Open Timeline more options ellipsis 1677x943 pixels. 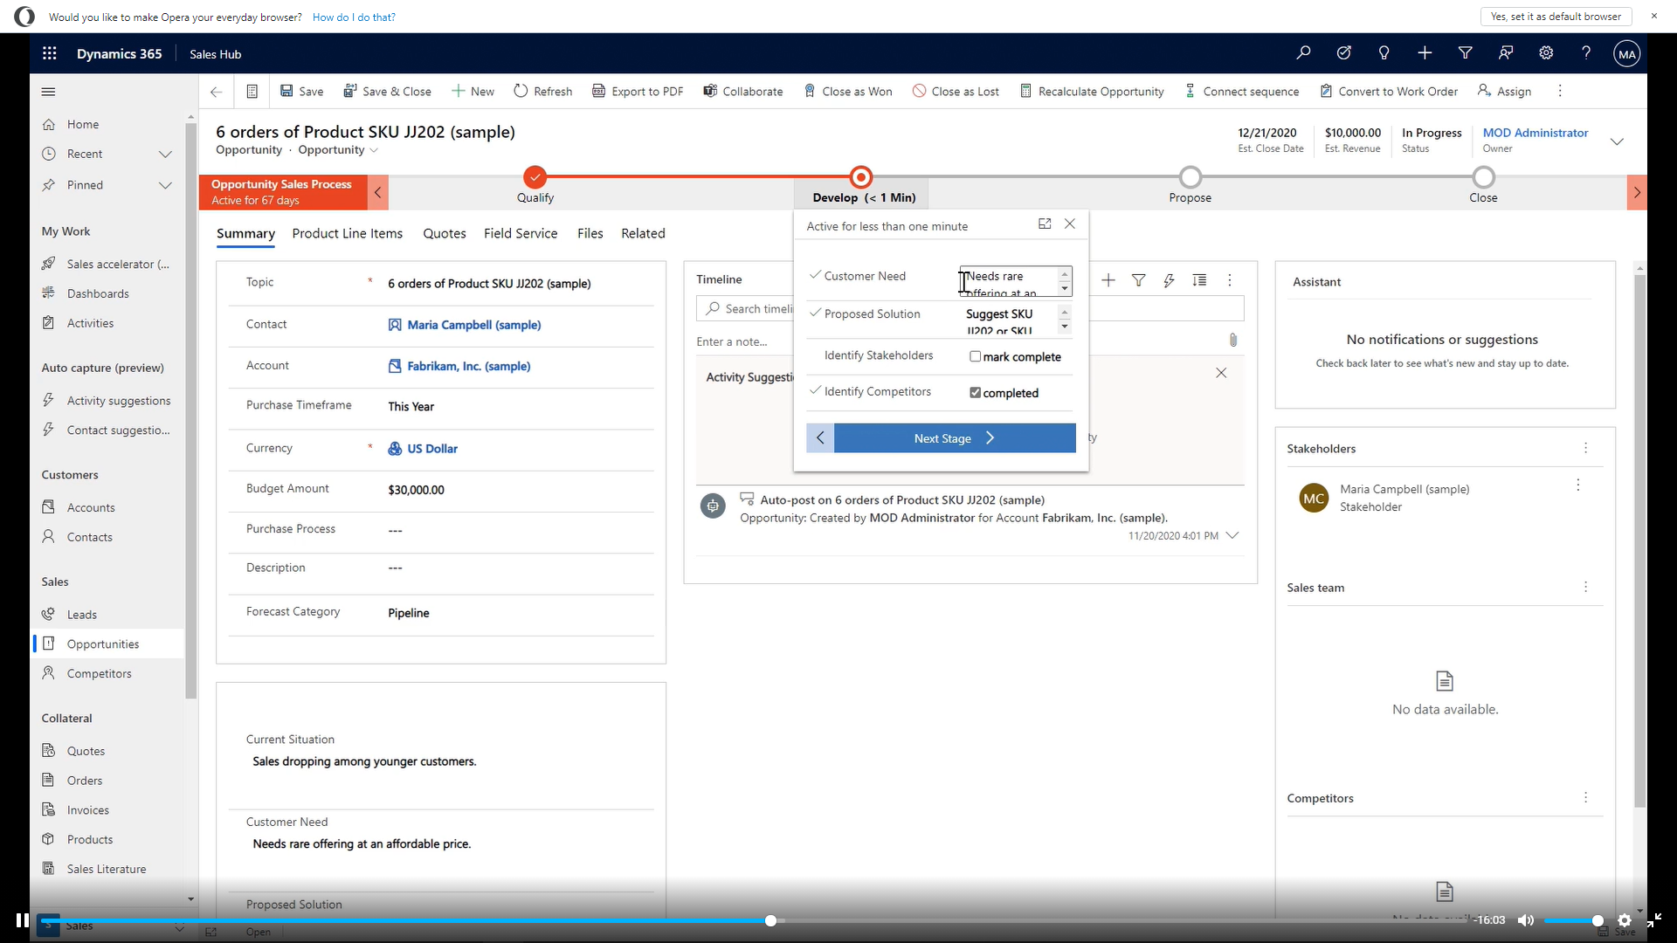pos(1230,280)
